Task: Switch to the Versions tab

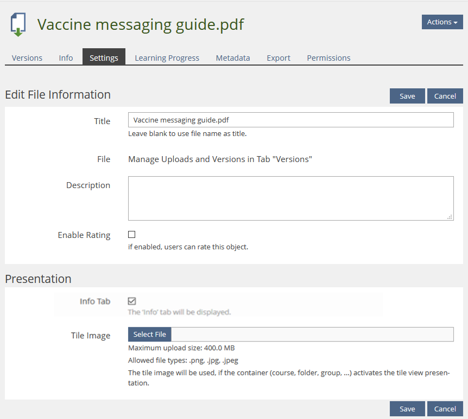Action: tap(27, 58)
